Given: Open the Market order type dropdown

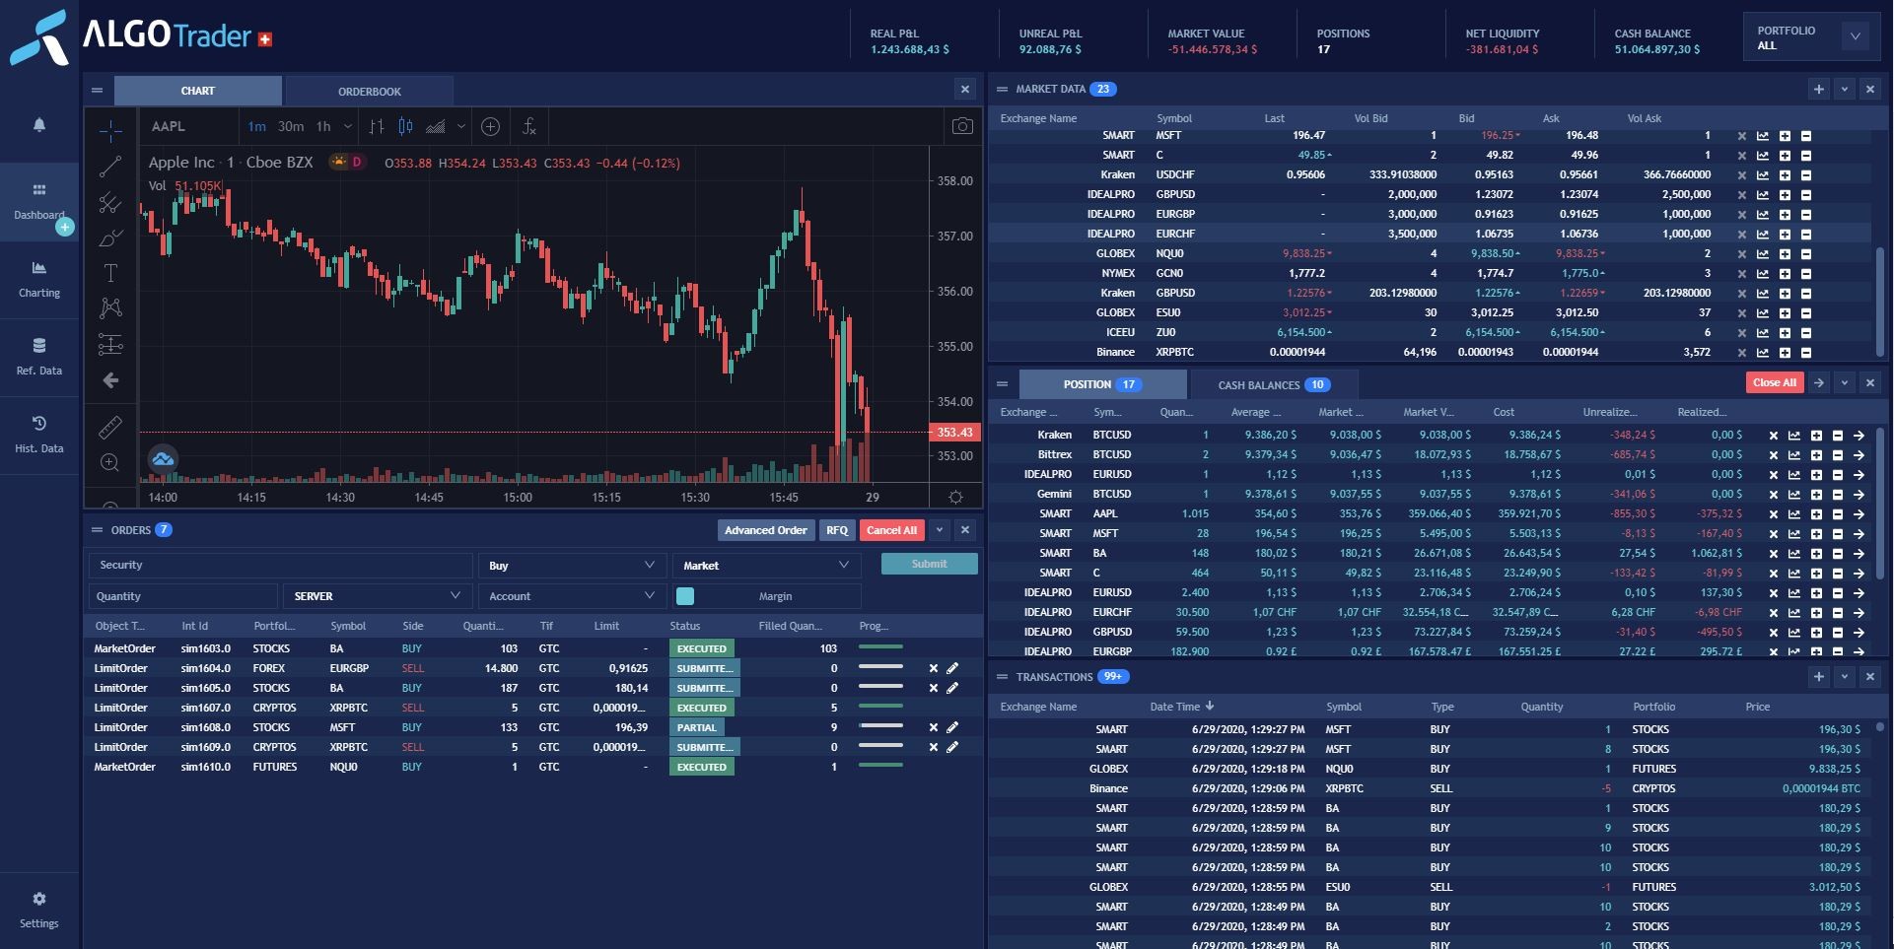Looking at the screenshot, I should 766,566.
